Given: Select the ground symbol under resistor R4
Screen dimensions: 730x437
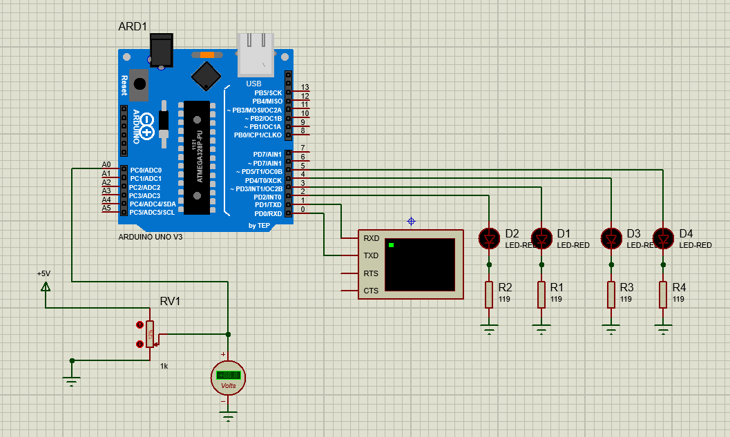Looking at the screenshot, I should tap(664, 329).
